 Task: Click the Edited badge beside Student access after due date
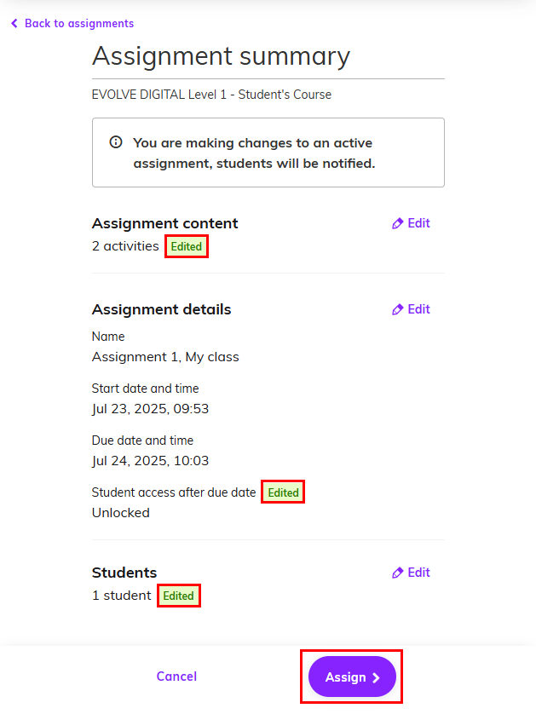[282, 492]
